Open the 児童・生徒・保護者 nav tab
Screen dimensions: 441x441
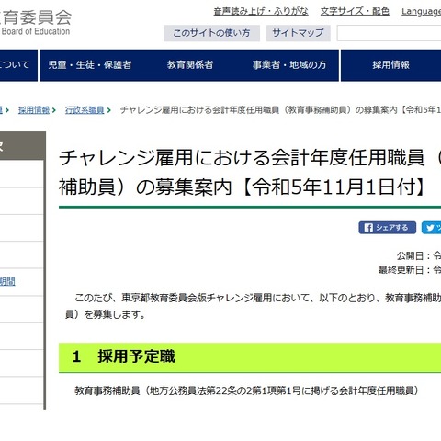click(x=90, y=65)
